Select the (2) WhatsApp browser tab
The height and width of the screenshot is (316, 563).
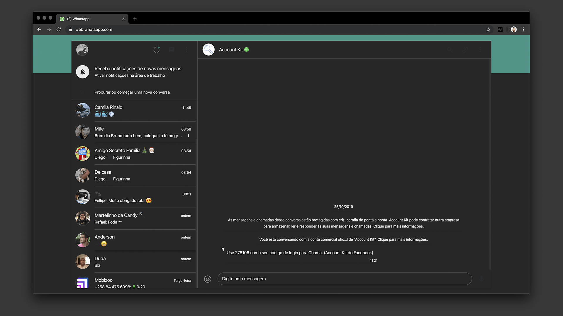point(92,19)
